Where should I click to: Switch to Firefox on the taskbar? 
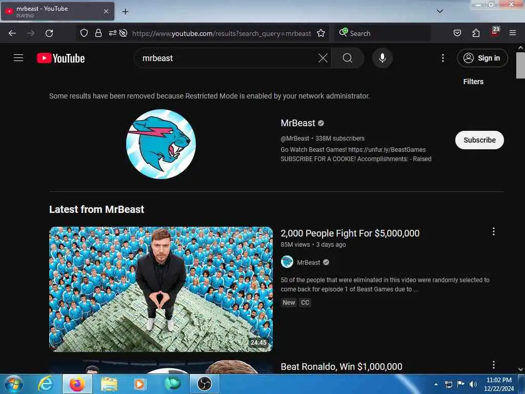pyautogui.click(x=77, y=384)
